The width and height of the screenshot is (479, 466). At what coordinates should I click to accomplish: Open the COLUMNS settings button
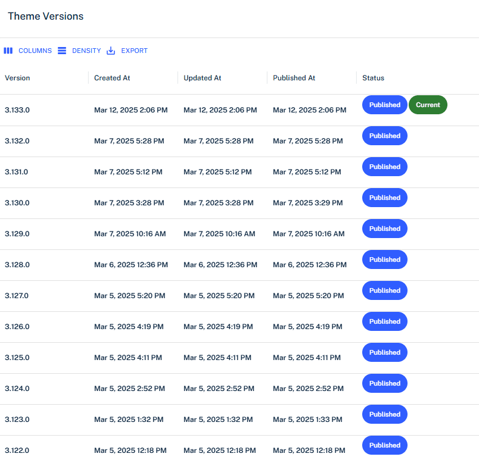tap(35, 51)
